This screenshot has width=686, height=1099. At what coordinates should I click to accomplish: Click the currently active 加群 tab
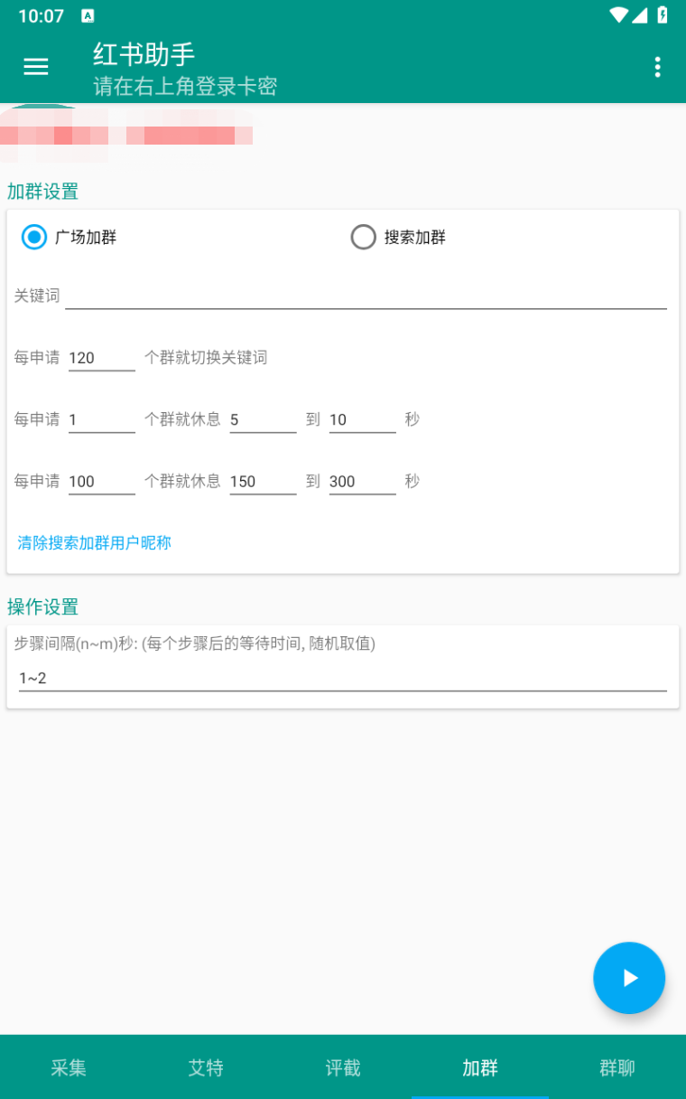479,1067
